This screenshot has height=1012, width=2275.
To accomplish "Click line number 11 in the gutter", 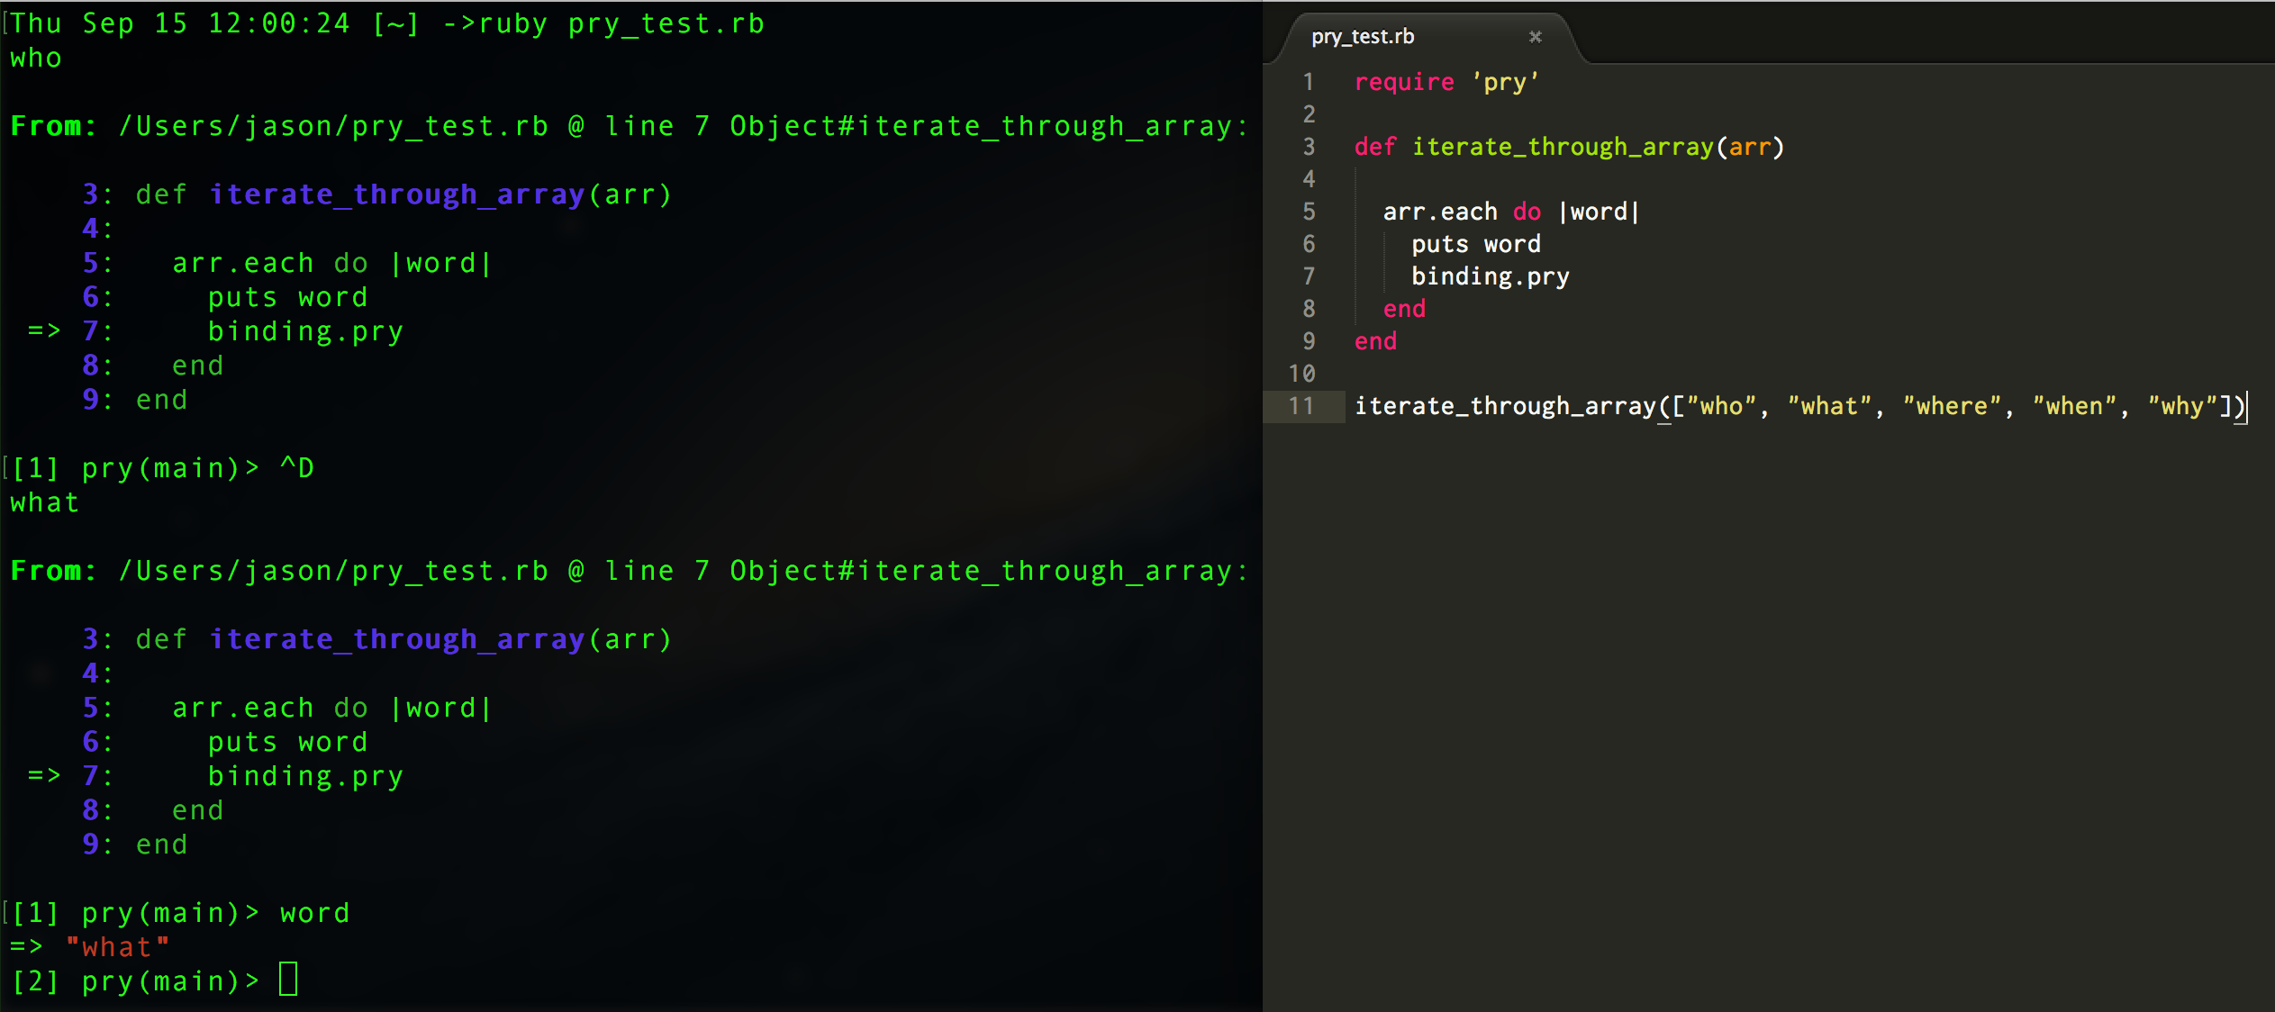I will pos(1303,406).
